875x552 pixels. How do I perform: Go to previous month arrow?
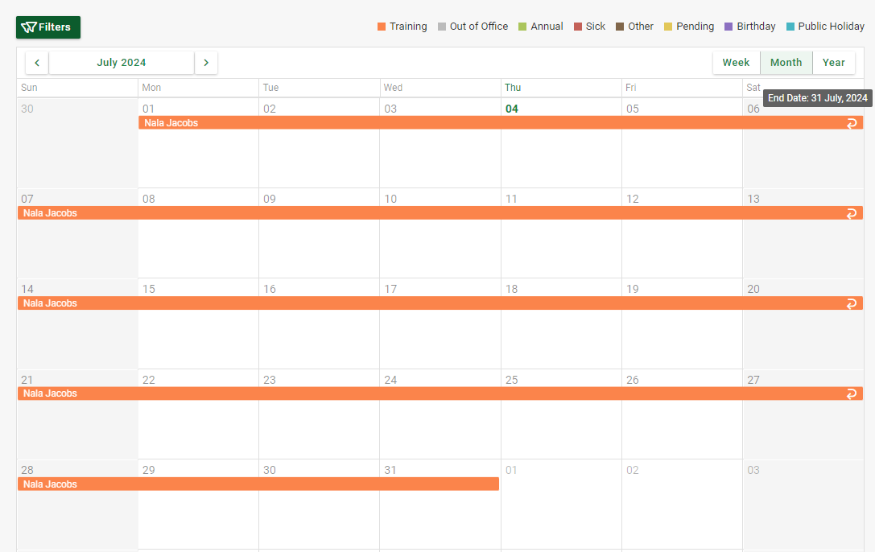pos(37,63)
